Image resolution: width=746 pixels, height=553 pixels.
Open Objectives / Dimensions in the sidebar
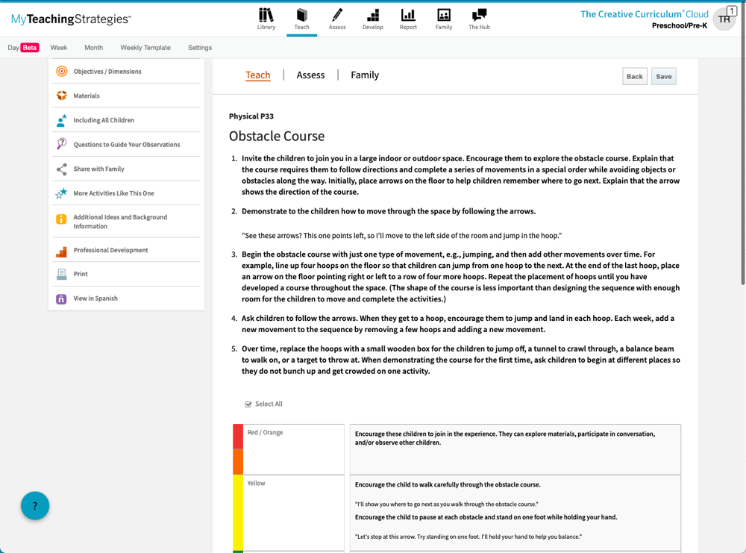click(x=107, y=72)
